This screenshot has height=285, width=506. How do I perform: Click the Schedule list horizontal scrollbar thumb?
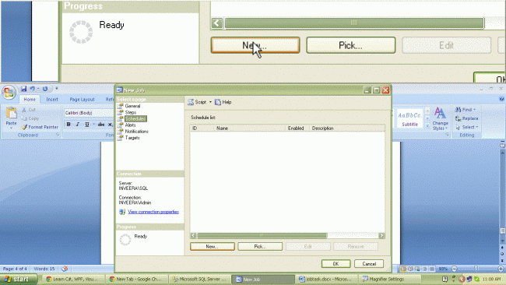pyautogui.click(x=262, y=236)
